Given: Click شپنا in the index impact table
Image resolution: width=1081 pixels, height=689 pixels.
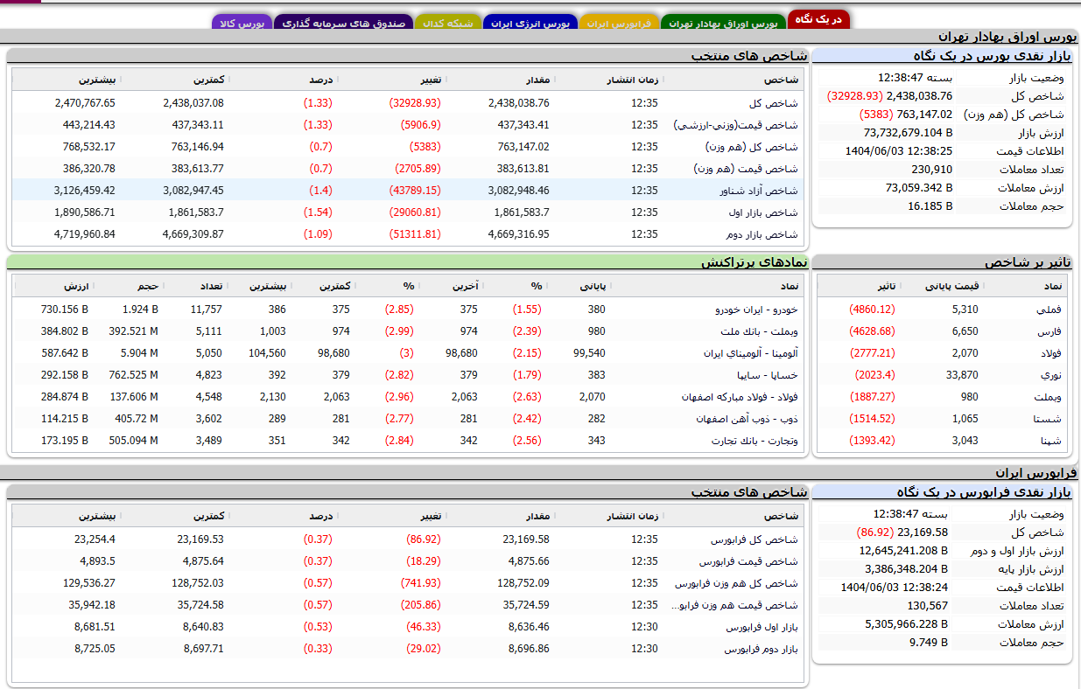Looking at the screenshot, I should [x=1050, y=441].
